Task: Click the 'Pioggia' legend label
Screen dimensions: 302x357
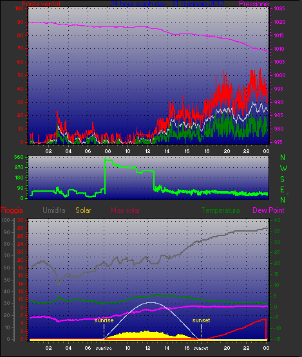Action: [x=12, y=210]
